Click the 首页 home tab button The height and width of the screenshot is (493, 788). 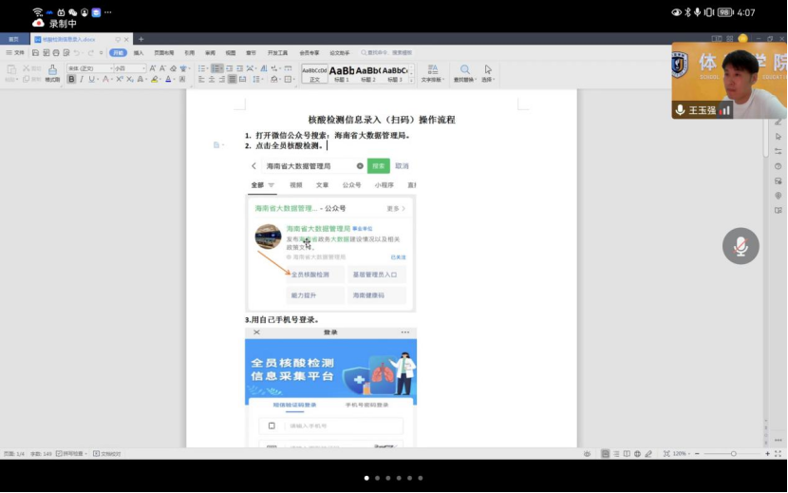13,39
